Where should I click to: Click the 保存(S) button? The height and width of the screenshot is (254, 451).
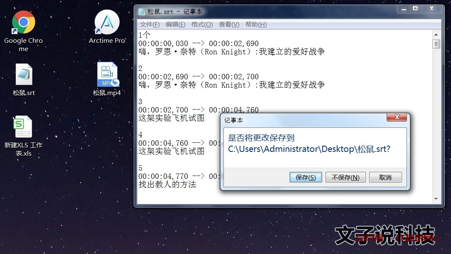point(306,177)
